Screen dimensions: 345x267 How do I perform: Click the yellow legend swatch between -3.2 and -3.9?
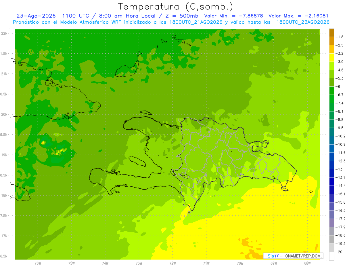[x=331, y=58]
